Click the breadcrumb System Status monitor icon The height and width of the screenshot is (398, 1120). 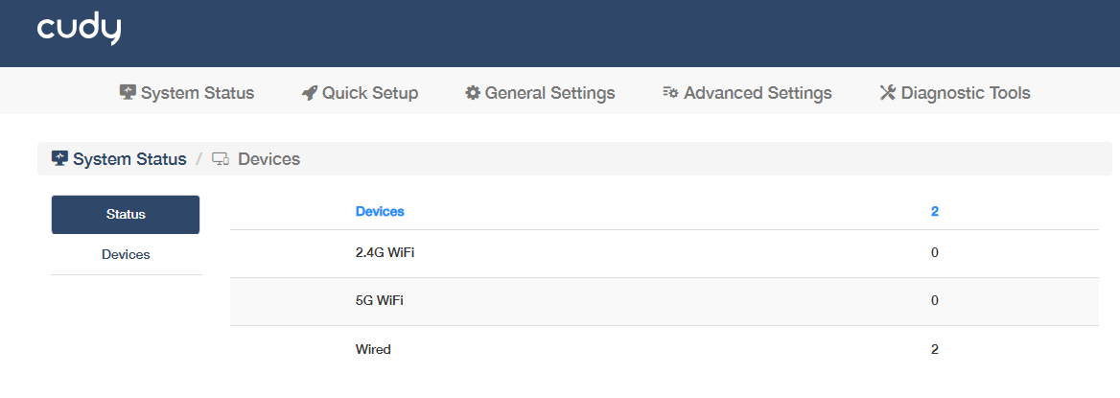coord(60,158)
